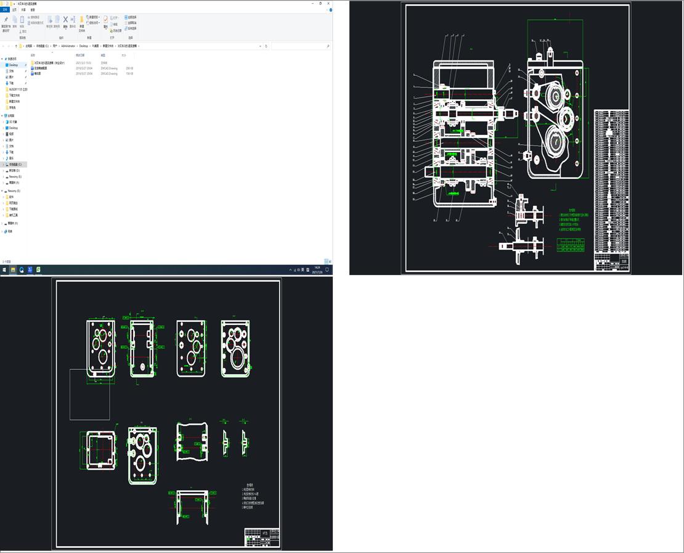This screenshot has width=684, height=553.
Task: Open the address bar history dropdown arrow
Action: (x=261, y=46)
